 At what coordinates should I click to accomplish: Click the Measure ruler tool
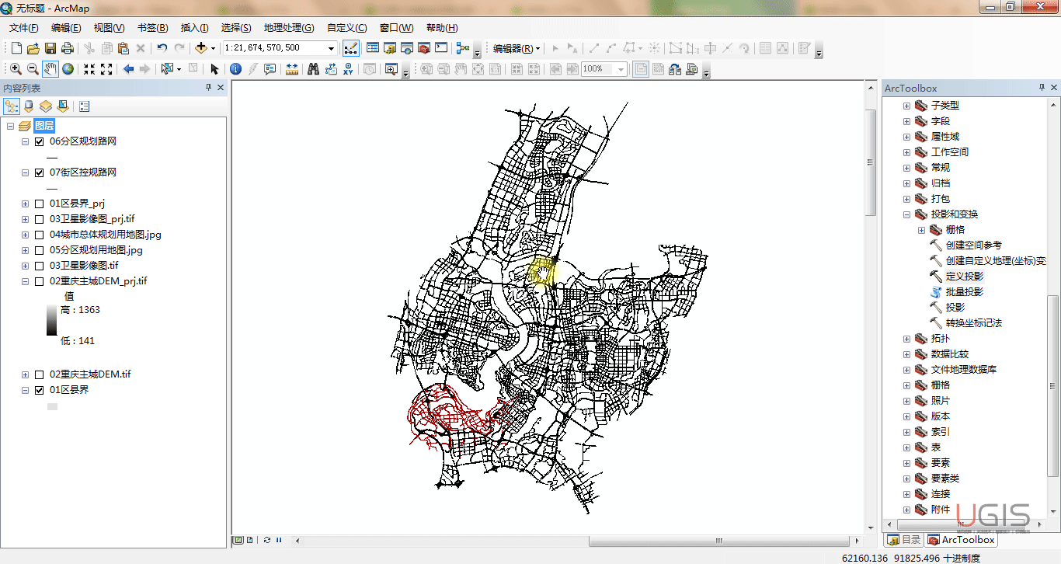pos(292,69)
